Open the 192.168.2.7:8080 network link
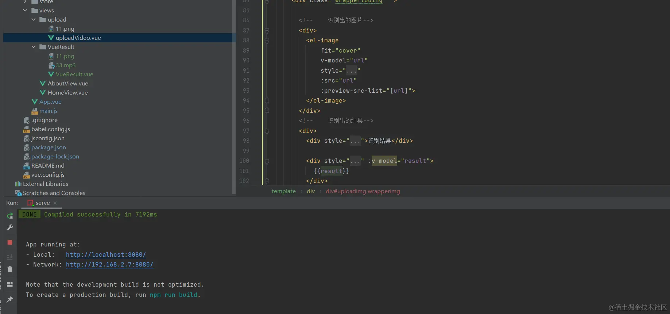The image size is (670, 314). point(109,264)
